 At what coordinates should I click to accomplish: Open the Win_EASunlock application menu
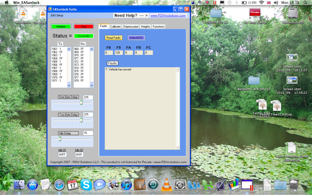pyautogui.click(x=26, y=2)
